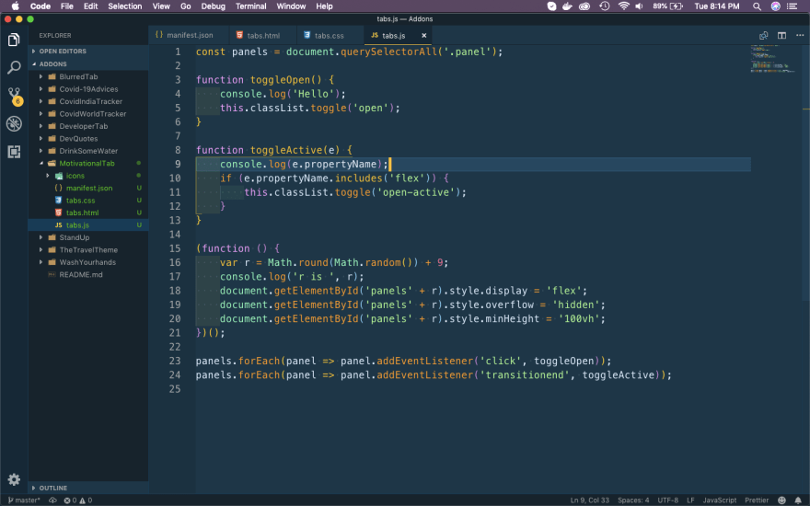Open the notifications bell in status bar
Screen dimensions: 810x506
point(798,500)
